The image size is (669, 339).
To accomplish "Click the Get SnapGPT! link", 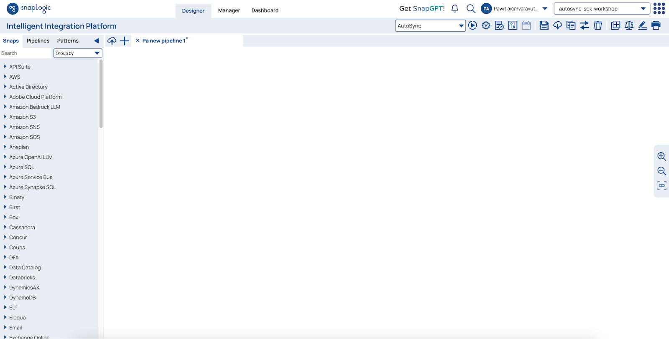I will click(x=422, y=9).
